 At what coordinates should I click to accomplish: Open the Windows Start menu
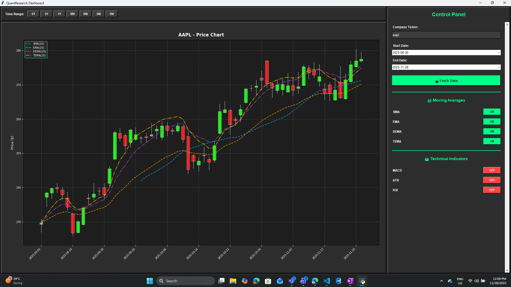[x=150, y=281]
